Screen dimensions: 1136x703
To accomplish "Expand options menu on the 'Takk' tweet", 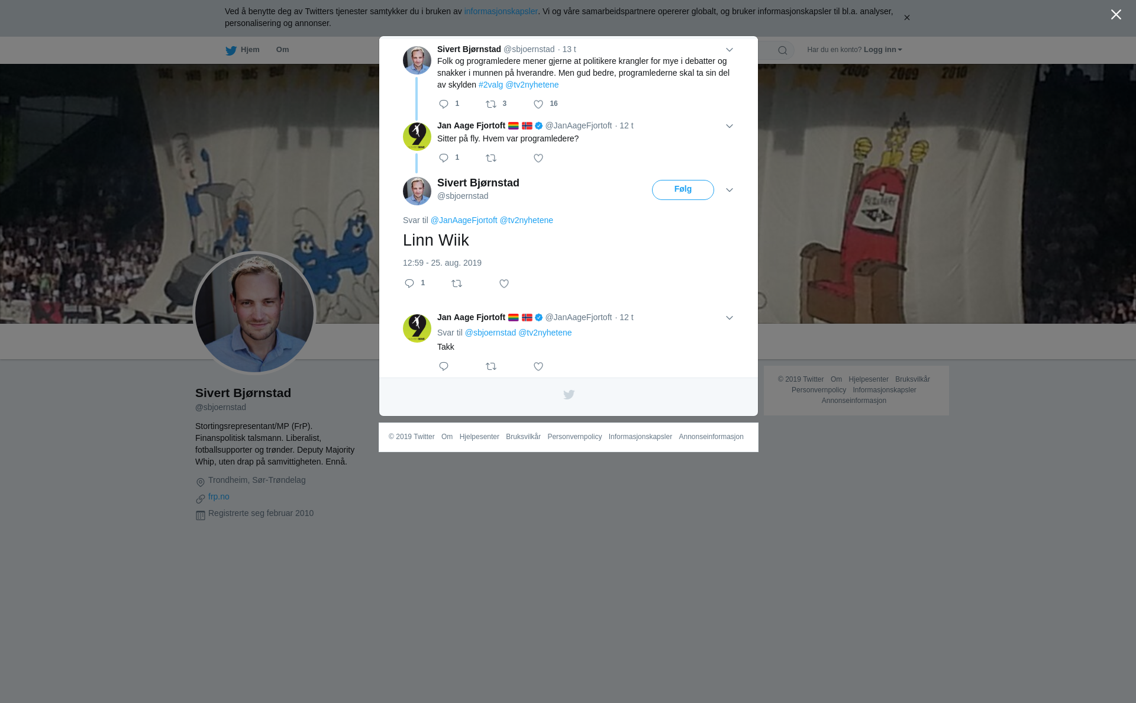I will 730,318.
